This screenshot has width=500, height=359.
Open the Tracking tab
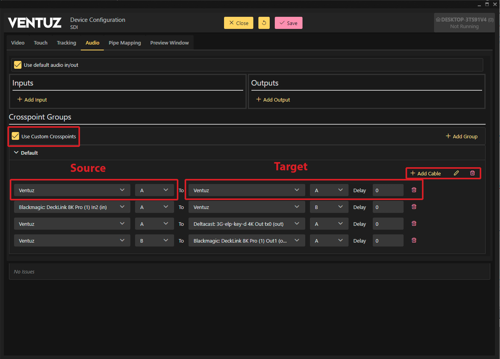coord(66,43)
